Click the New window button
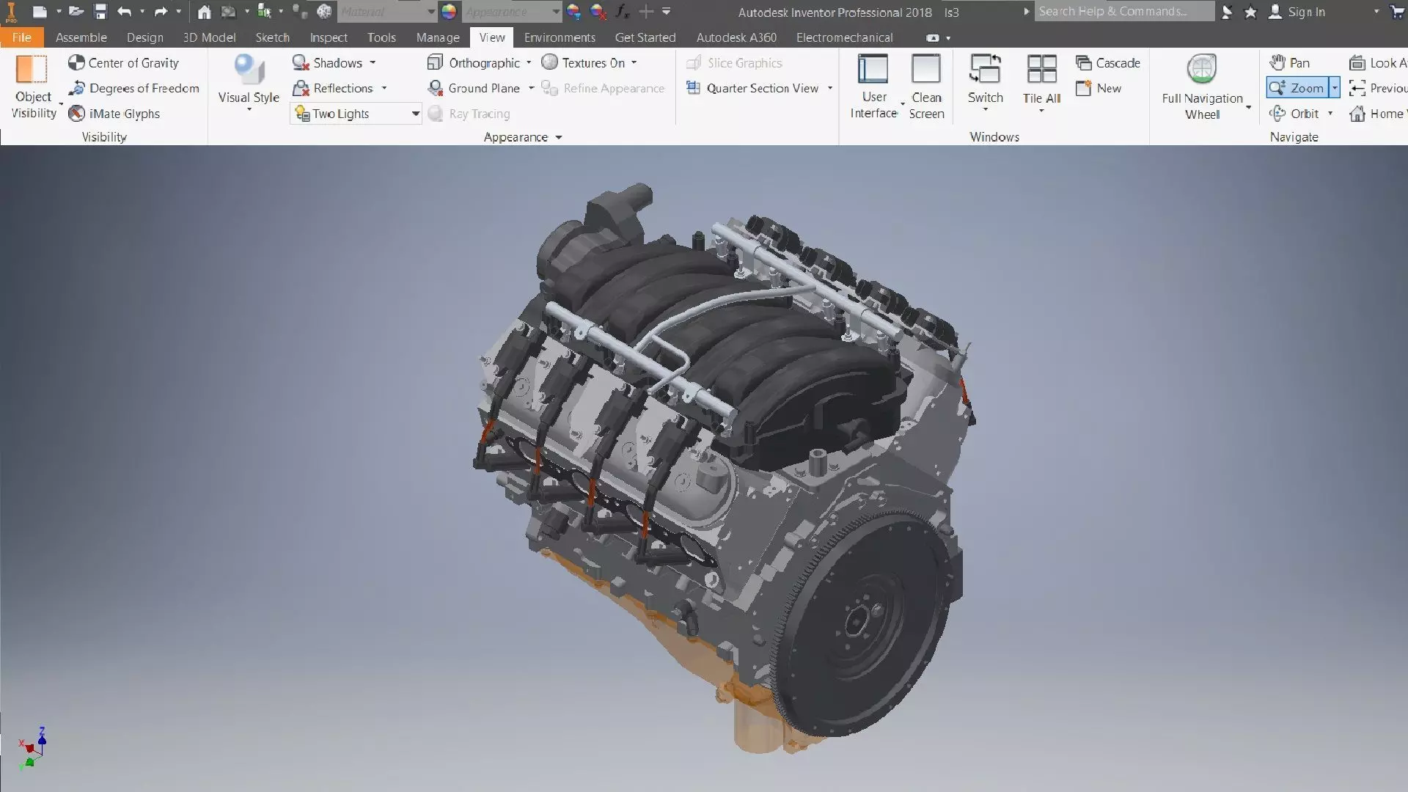This screenshot has width=1408, height=792. pyautogui.click(x=1099, y=88)
